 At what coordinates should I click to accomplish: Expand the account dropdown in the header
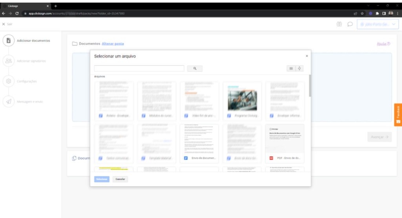pyautogui.click(x=378, y=24)
